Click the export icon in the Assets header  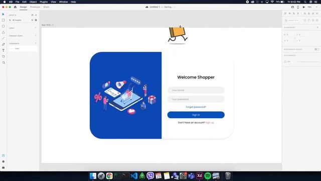32,15
